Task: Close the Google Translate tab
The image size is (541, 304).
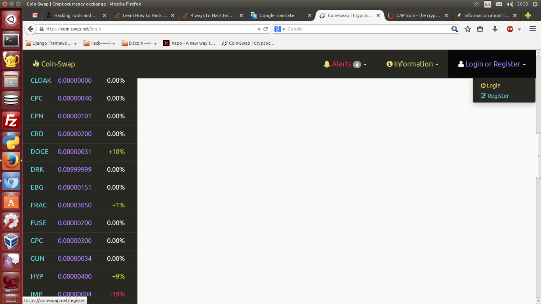Action: point(309,15)
